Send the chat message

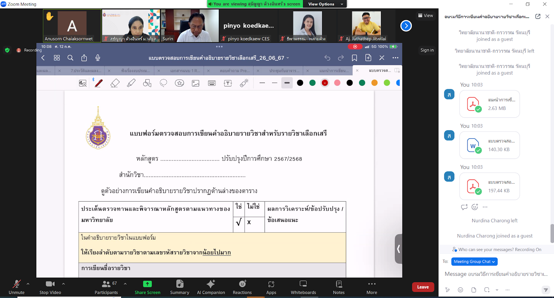pyautogui.click(x=546, y=290)
